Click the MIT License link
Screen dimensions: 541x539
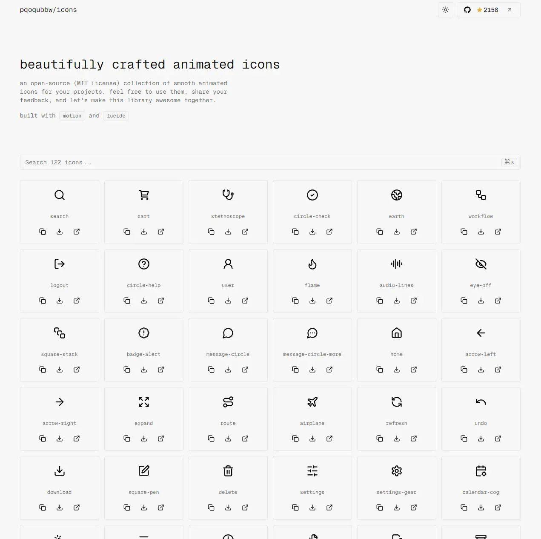pyautogui.click(x=97, y=83)
